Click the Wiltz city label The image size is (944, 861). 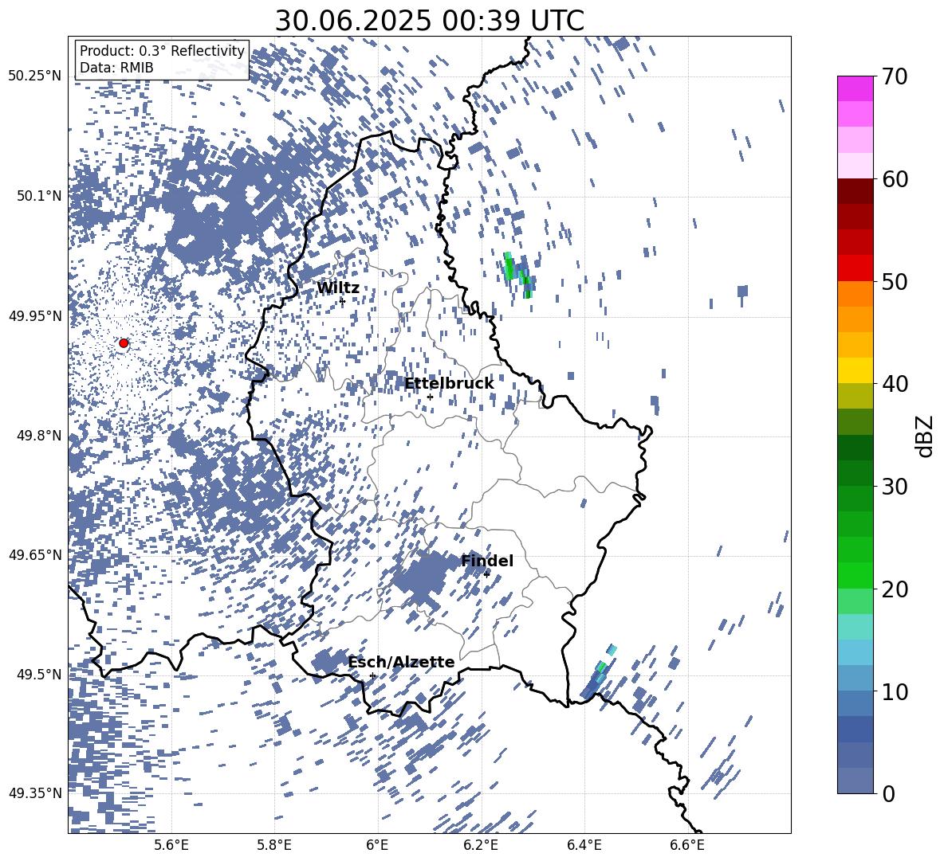point(338,288)
